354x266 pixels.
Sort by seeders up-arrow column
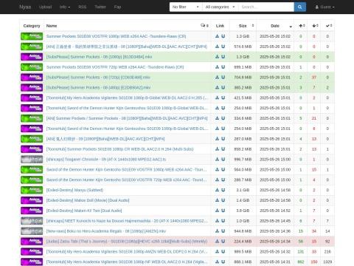301,26
